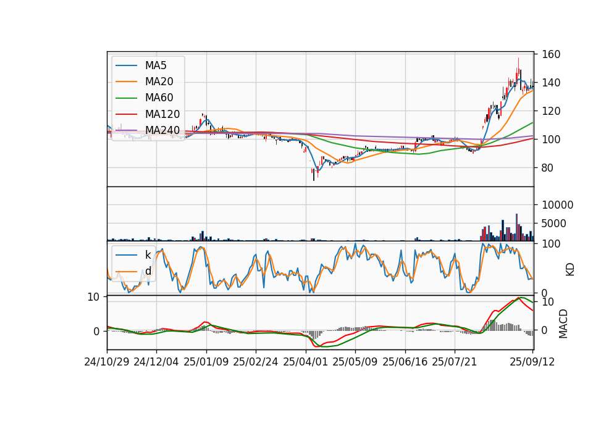Click the orange MA20 legend line sample
Viewport: 593px width, 426px height.
pos(126,81)
